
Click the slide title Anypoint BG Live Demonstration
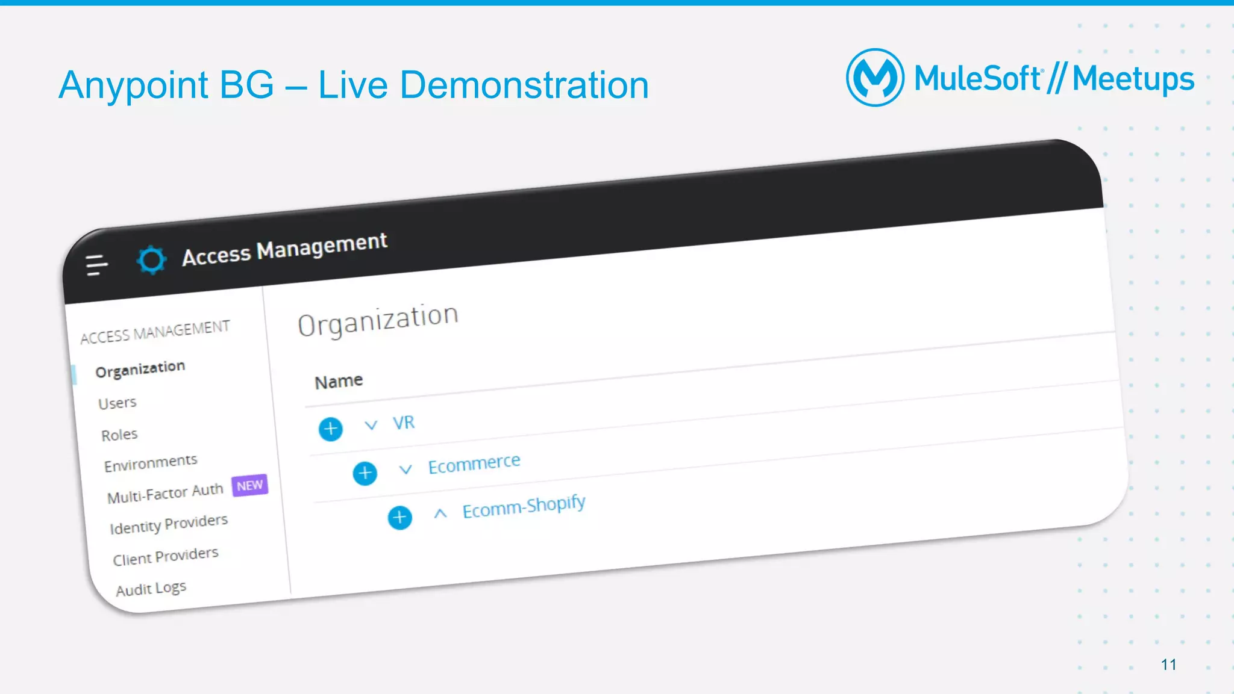(x=354, y=85)
